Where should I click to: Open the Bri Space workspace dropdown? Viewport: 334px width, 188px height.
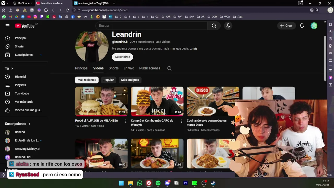pos(23,3)
